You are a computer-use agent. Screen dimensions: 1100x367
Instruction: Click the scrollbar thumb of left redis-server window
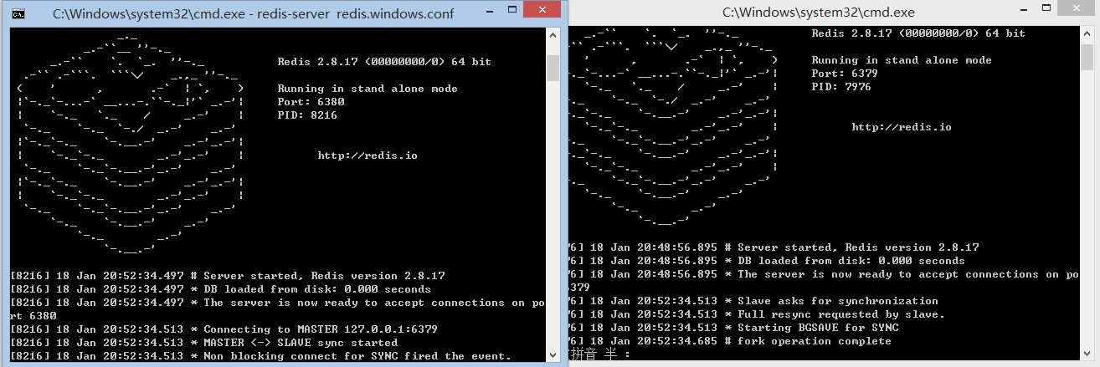click(553, 69)
